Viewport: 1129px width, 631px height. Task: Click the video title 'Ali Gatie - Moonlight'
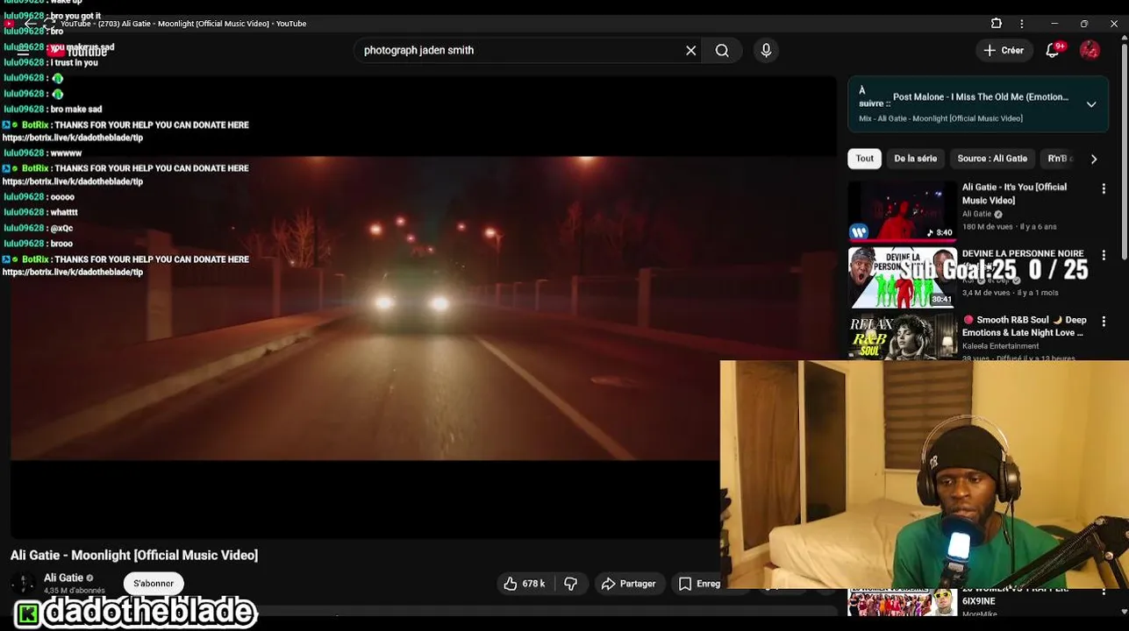134,556
